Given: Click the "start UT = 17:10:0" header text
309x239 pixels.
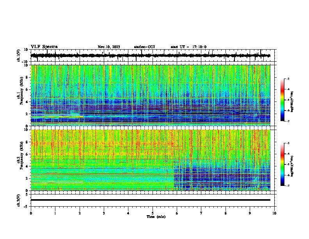Looking at the screenshot, I should [x=188, y=47].
